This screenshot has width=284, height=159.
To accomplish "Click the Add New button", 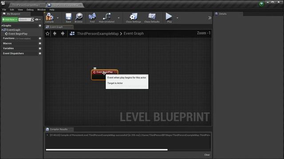I will (10, 19).
